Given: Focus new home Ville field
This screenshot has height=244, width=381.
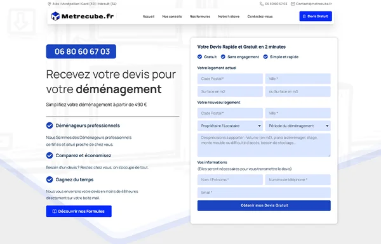Looking at the screenshot, I should pyautogui.click(x=298, y=113).
